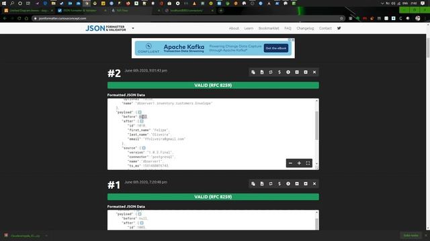Collapse the "after" node in result #2
430x241 pixels.
142,121
